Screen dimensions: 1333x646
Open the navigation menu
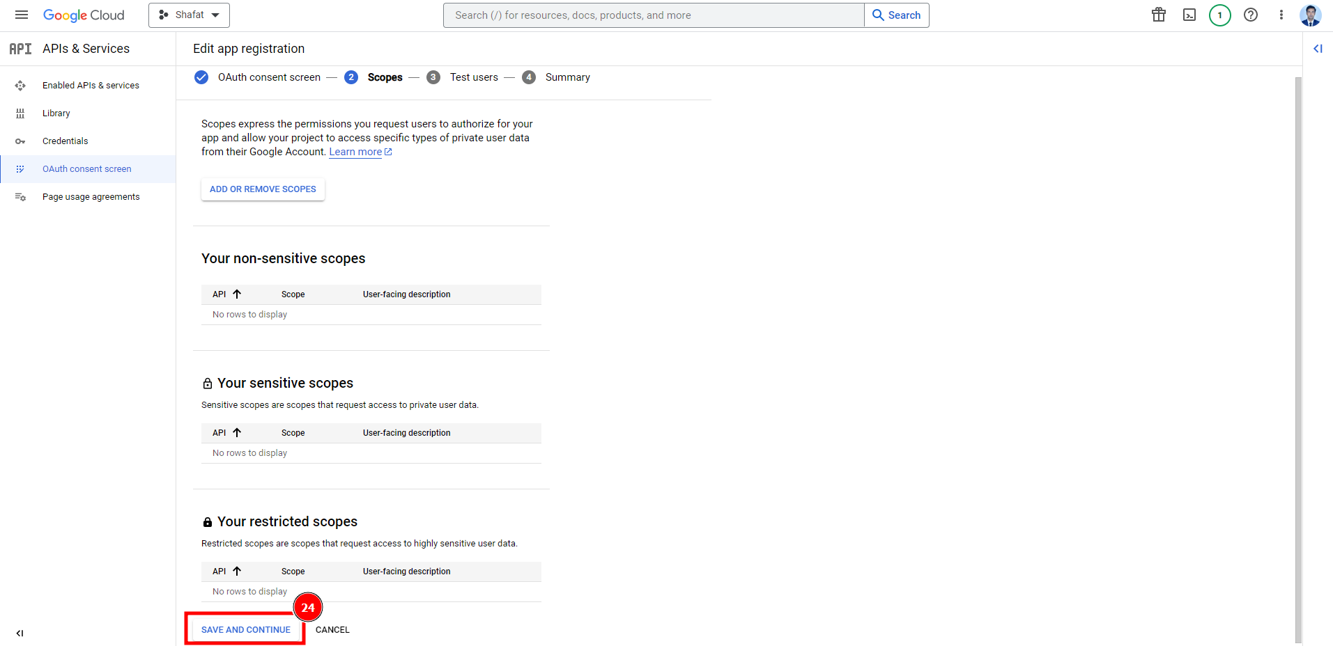[x=21, y=15]
